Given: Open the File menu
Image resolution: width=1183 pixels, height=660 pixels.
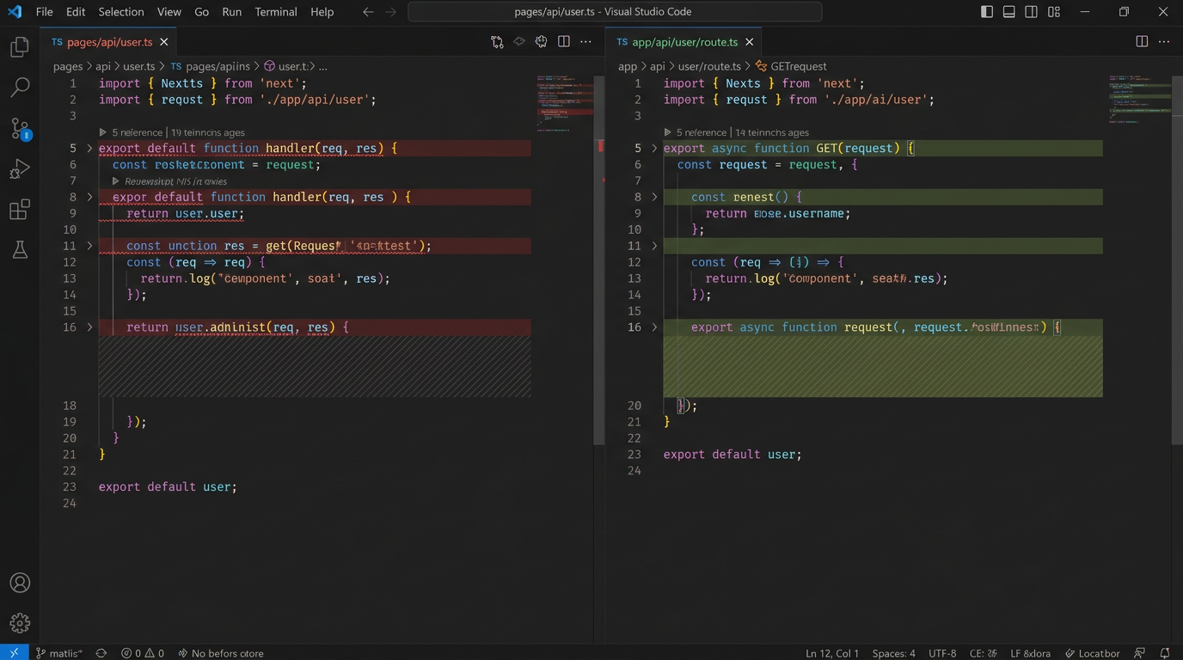Looking at the screenshot, I should click(45, 12).
